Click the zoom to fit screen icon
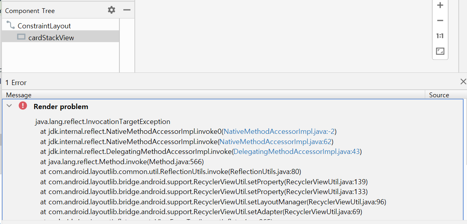Image resolution: width=467 pixels, height=224 pixels. tap(440, 51)
